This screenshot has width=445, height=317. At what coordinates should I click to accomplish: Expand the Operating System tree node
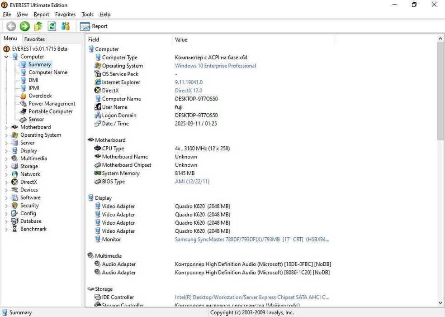click(x=6, y=135)
